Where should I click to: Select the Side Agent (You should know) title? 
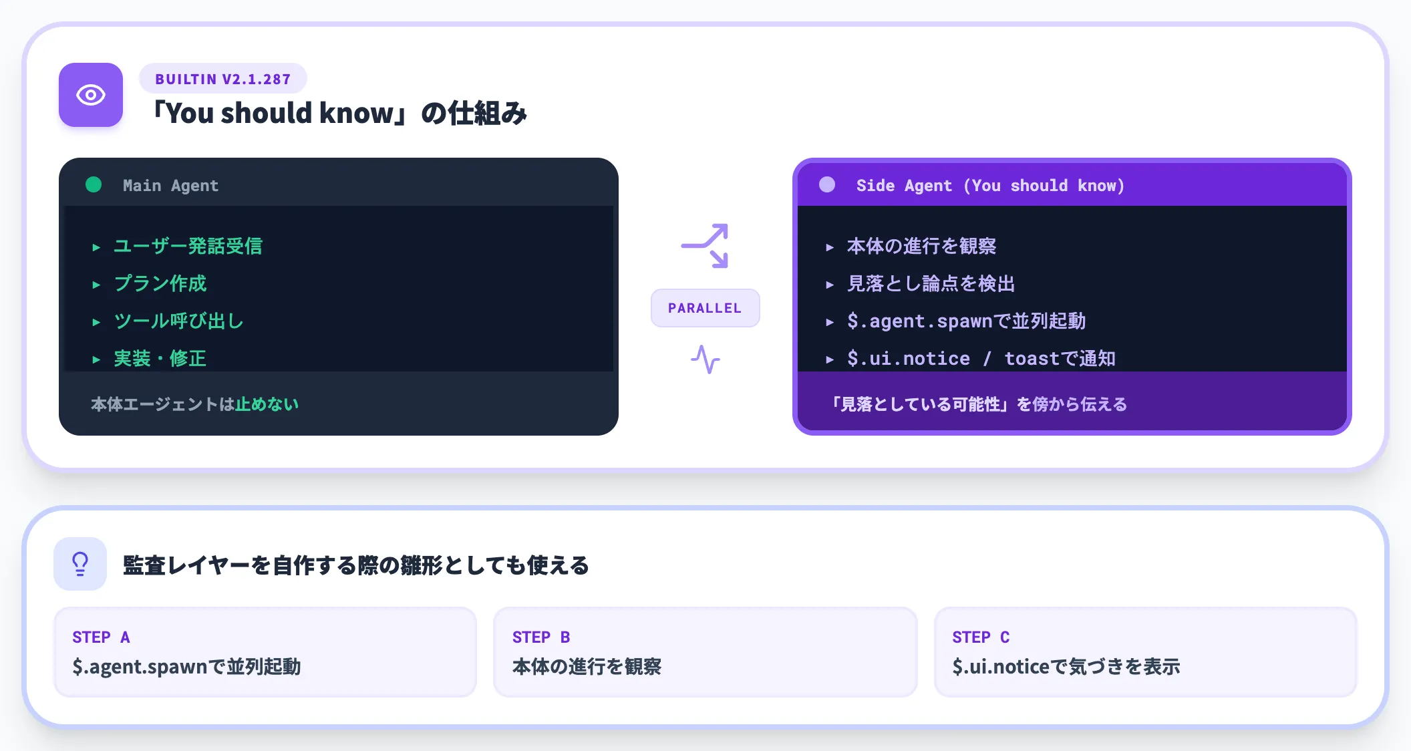990,185
